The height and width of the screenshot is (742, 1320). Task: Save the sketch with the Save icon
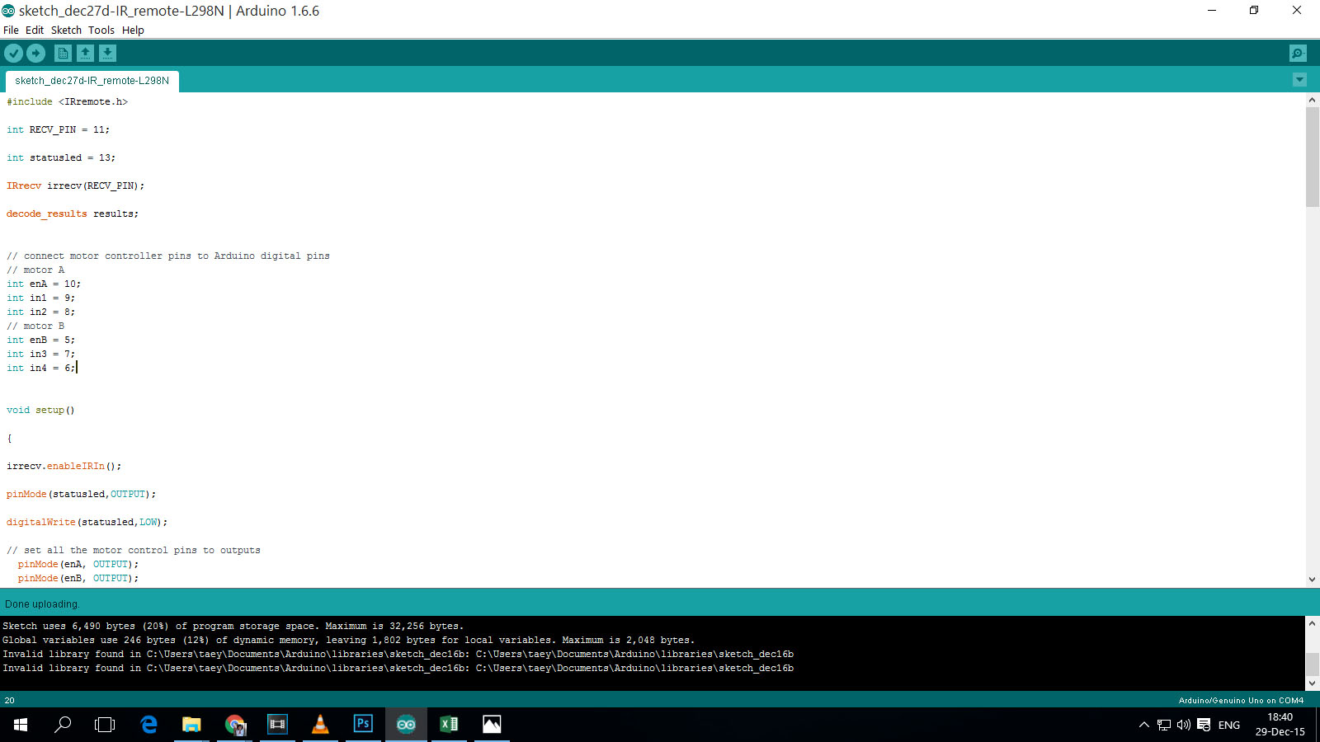click(x=107, y=53)
